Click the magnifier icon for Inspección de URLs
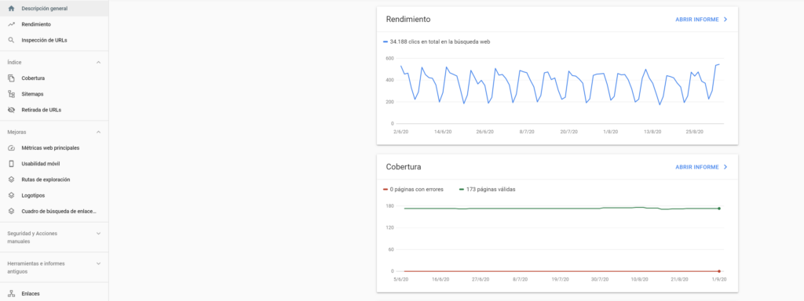 click(x=11, y=40)
